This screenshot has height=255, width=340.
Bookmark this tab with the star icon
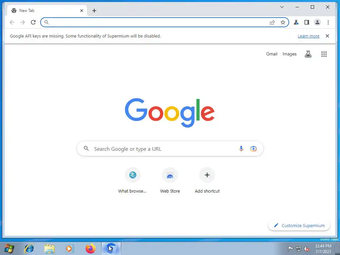tap(283, 22)
